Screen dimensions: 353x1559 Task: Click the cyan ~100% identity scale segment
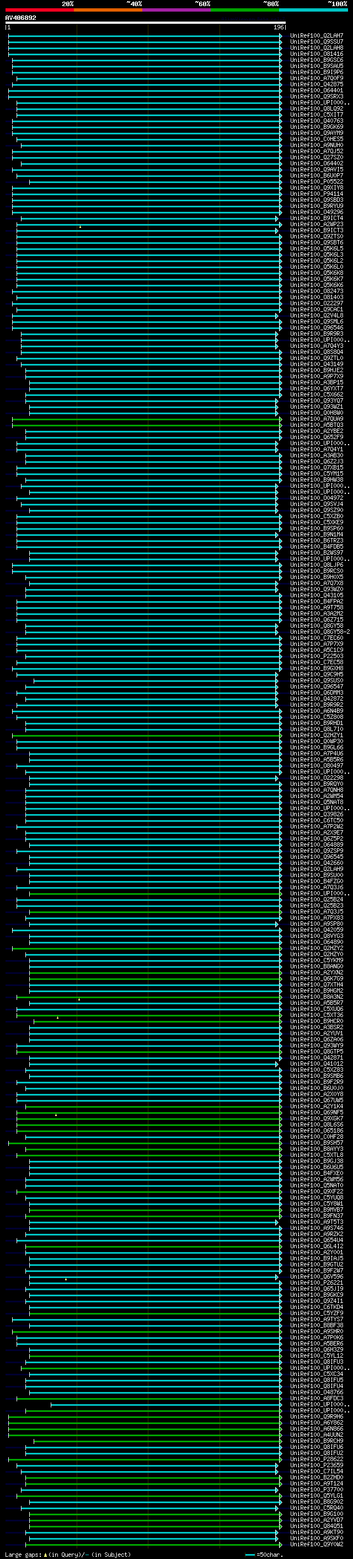(x=313, y=10)
